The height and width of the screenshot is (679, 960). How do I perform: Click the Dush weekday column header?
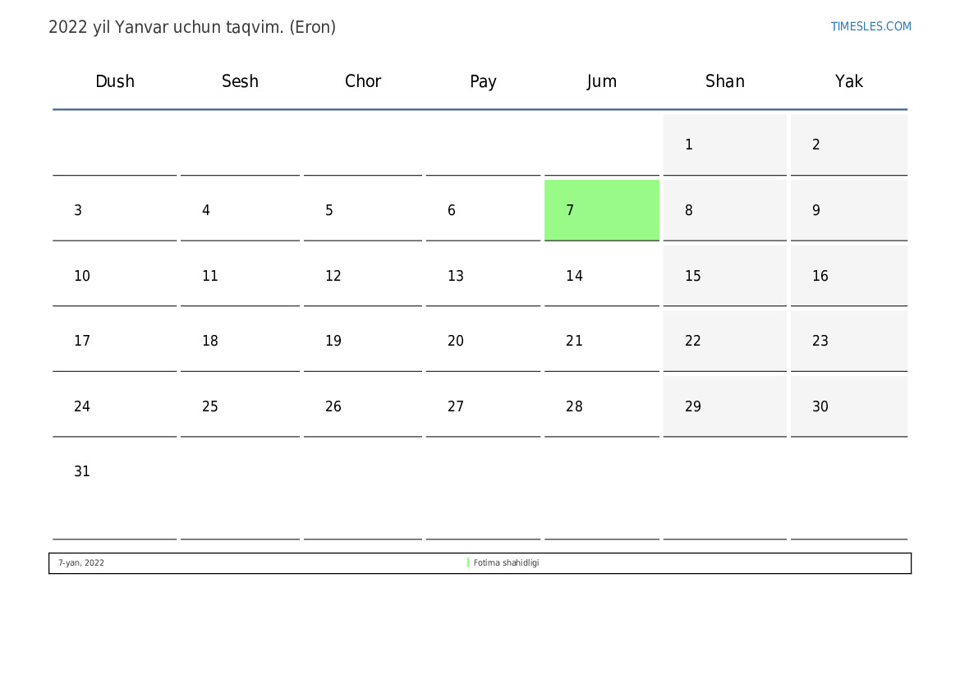(115, 81)
